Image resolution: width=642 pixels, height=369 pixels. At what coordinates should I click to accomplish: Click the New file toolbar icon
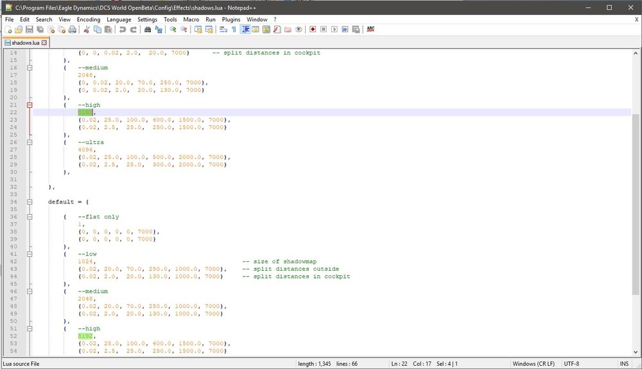point(8,30)
